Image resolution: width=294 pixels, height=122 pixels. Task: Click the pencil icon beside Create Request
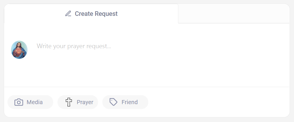point(68,14)
